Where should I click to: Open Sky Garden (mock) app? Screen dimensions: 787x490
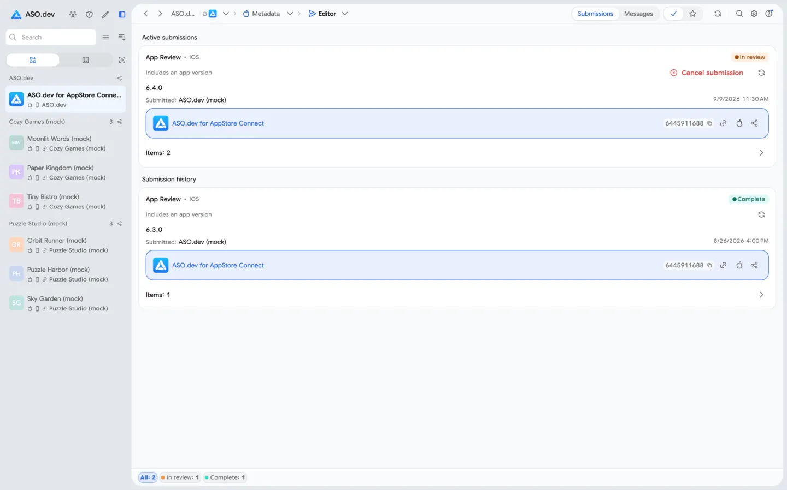point(66,303)
